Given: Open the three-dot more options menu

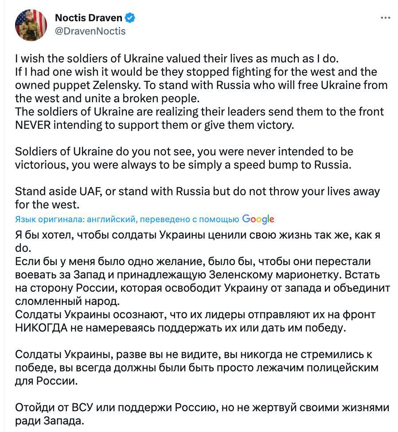Looking at the screenshot, I should [x=385, y=18].
